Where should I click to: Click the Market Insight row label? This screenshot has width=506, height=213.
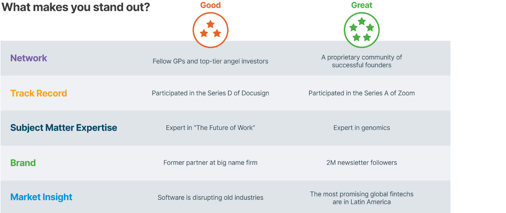coord(41,197)
